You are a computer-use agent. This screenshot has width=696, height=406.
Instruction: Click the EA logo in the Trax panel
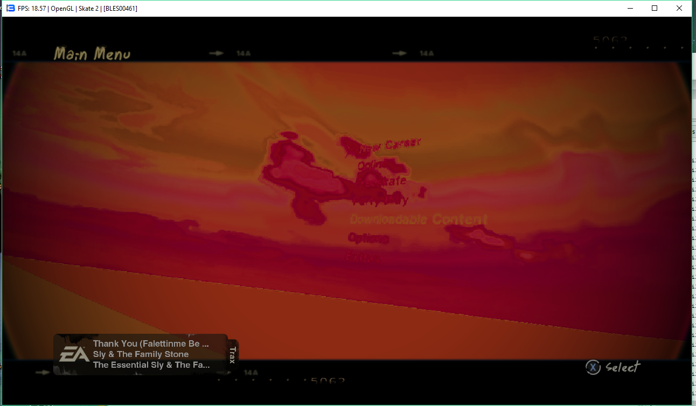(74, 354)
